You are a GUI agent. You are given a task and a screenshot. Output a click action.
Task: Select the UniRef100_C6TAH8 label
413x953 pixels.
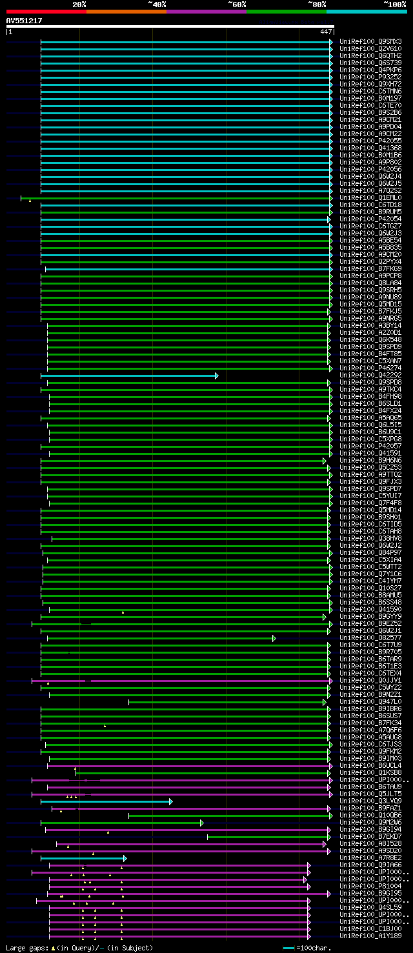pyautogui.click(x=370, y=531)
